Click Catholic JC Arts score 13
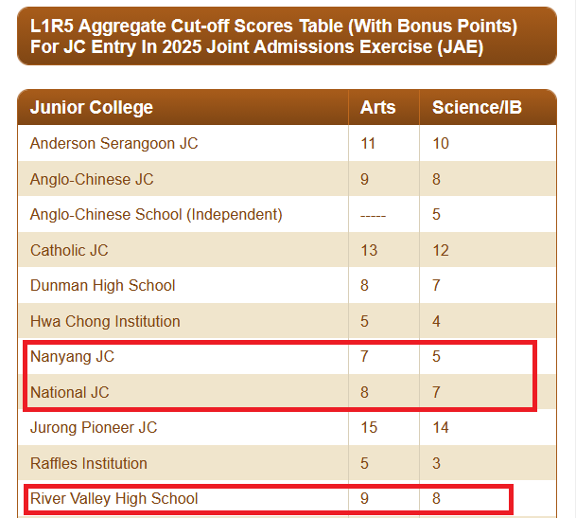 coord(369,250)
